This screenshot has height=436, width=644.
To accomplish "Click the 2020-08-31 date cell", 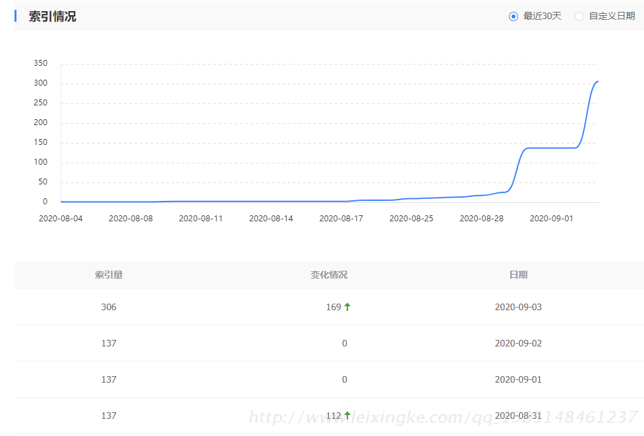I will (x=518, y=416).
